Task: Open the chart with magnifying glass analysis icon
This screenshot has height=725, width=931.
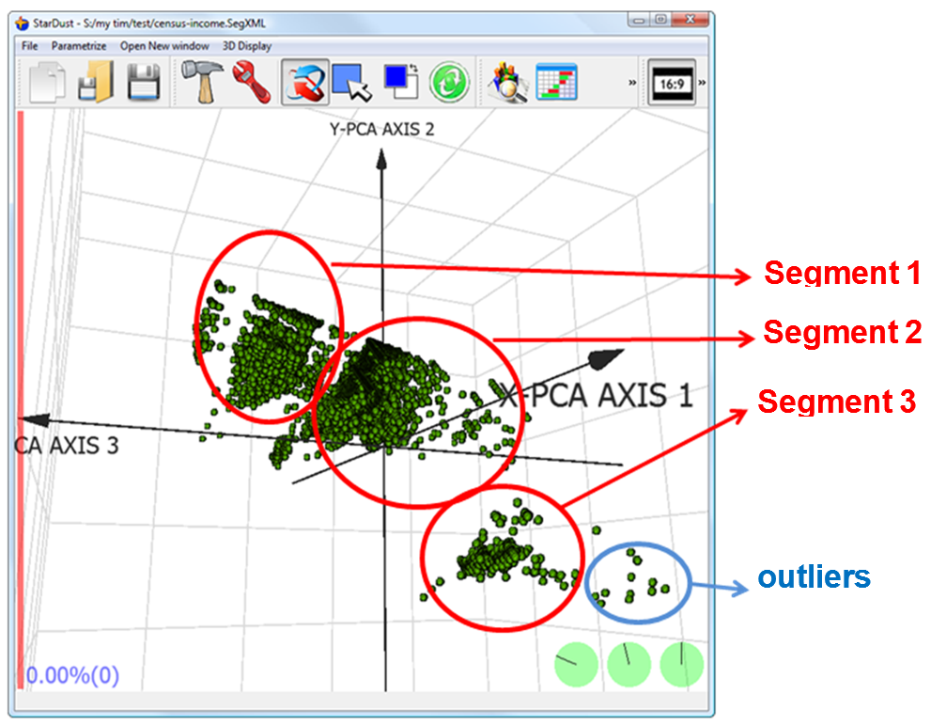Action: click(507, 82)
